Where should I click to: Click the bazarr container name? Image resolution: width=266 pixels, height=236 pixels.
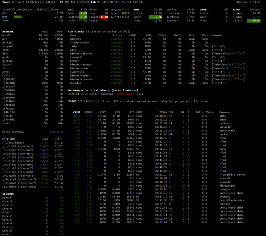pyautogui.click(x=75, y=61)
